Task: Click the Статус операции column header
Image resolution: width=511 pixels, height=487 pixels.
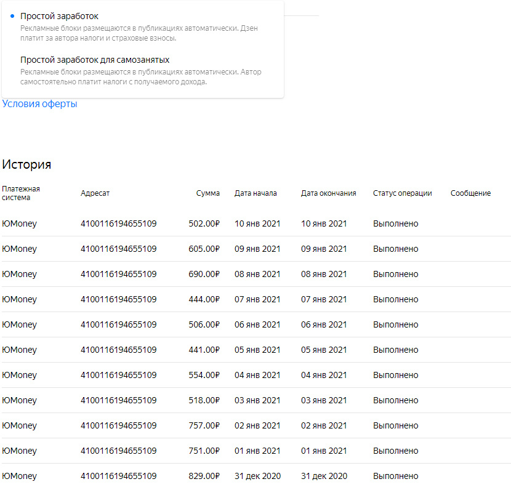Action: [402, 193]
